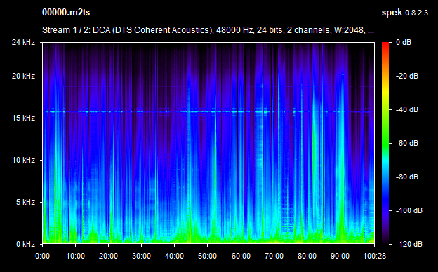This screenshot has height=272, width=438.
Task: Click the 00000.m2ts file name title
Action: (66, 13)
